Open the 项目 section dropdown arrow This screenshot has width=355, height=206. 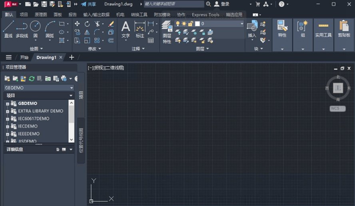(x=71, y=96)
